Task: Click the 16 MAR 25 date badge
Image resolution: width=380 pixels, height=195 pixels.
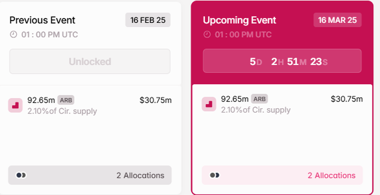Action: pyautogui.click(x=338, y=20)
